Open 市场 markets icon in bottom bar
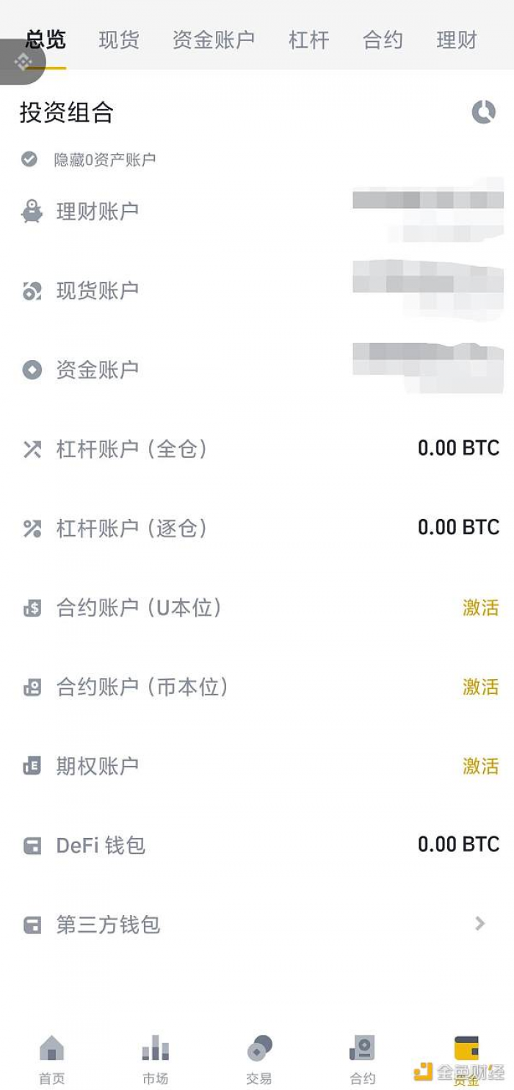 coord(155,1047)
